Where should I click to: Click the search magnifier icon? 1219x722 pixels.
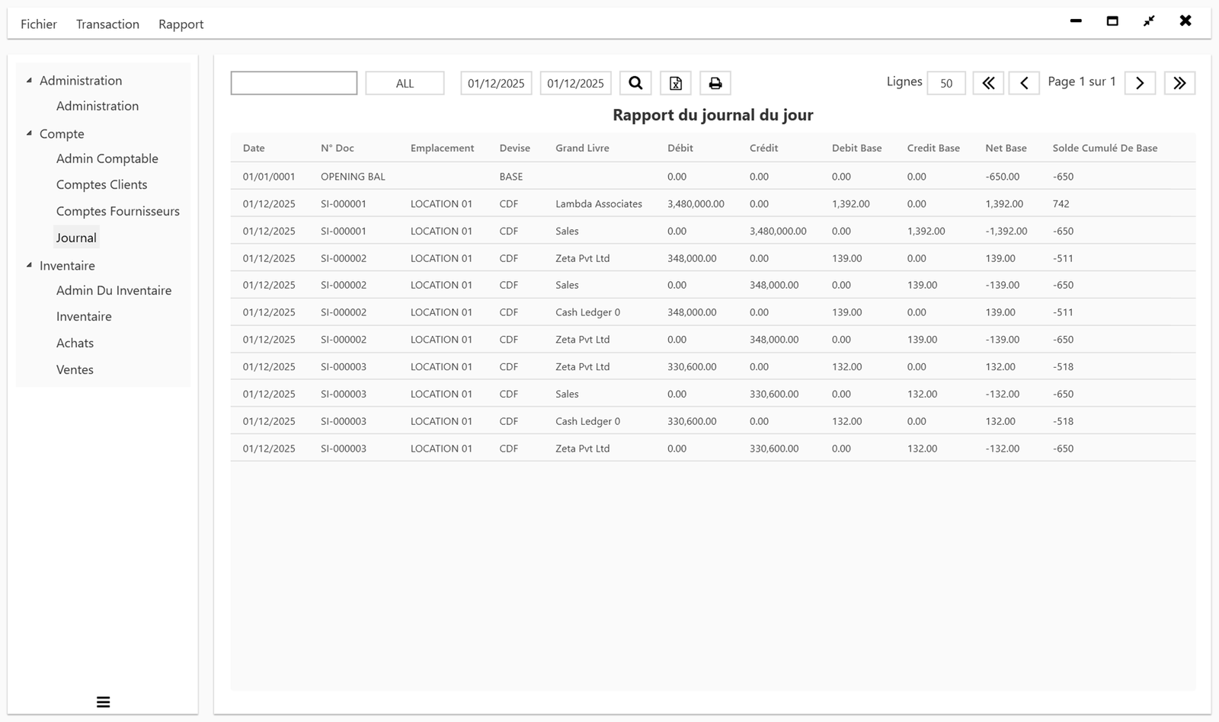635,83
